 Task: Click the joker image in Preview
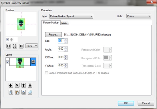point(21,24)
